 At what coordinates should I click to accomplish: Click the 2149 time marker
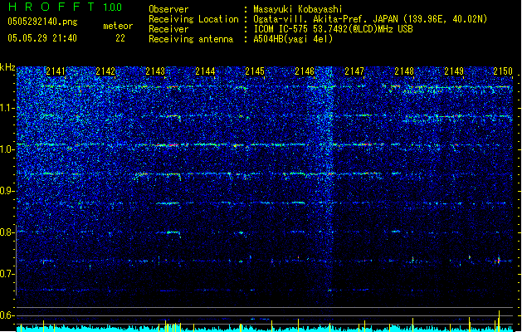pos(454,71)
